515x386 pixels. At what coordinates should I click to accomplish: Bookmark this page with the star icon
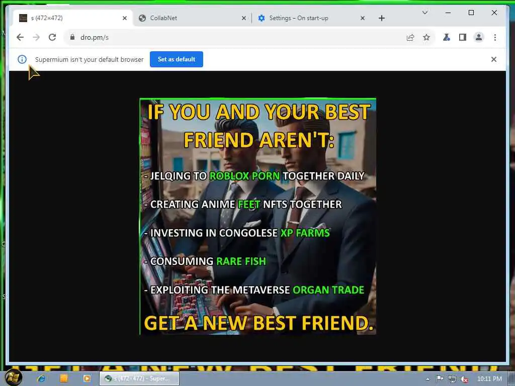[x=426, y=37]
